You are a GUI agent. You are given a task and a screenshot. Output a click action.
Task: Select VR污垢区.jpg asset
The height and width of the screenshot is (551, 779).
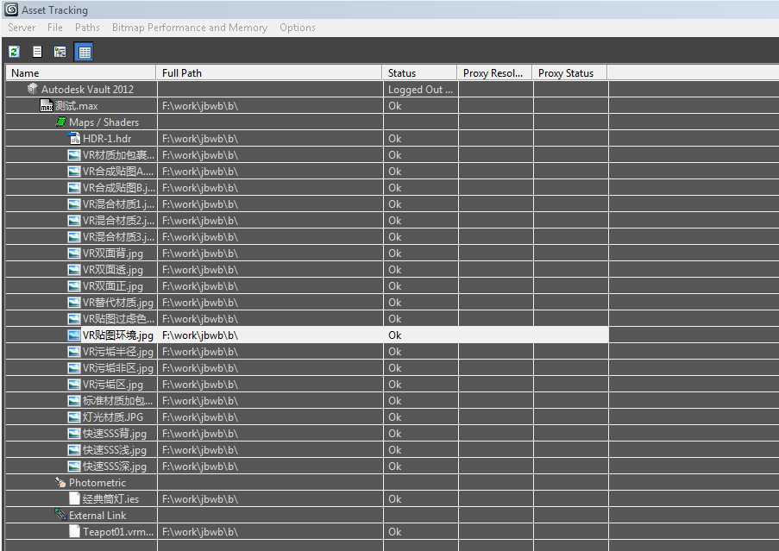click(307, 385)
